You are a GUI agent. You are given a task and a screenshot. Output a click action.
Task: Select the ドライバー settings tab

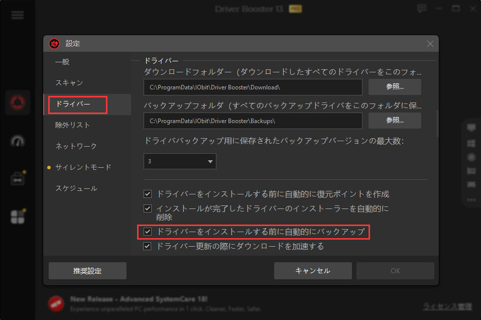click(x=87, y=104)
